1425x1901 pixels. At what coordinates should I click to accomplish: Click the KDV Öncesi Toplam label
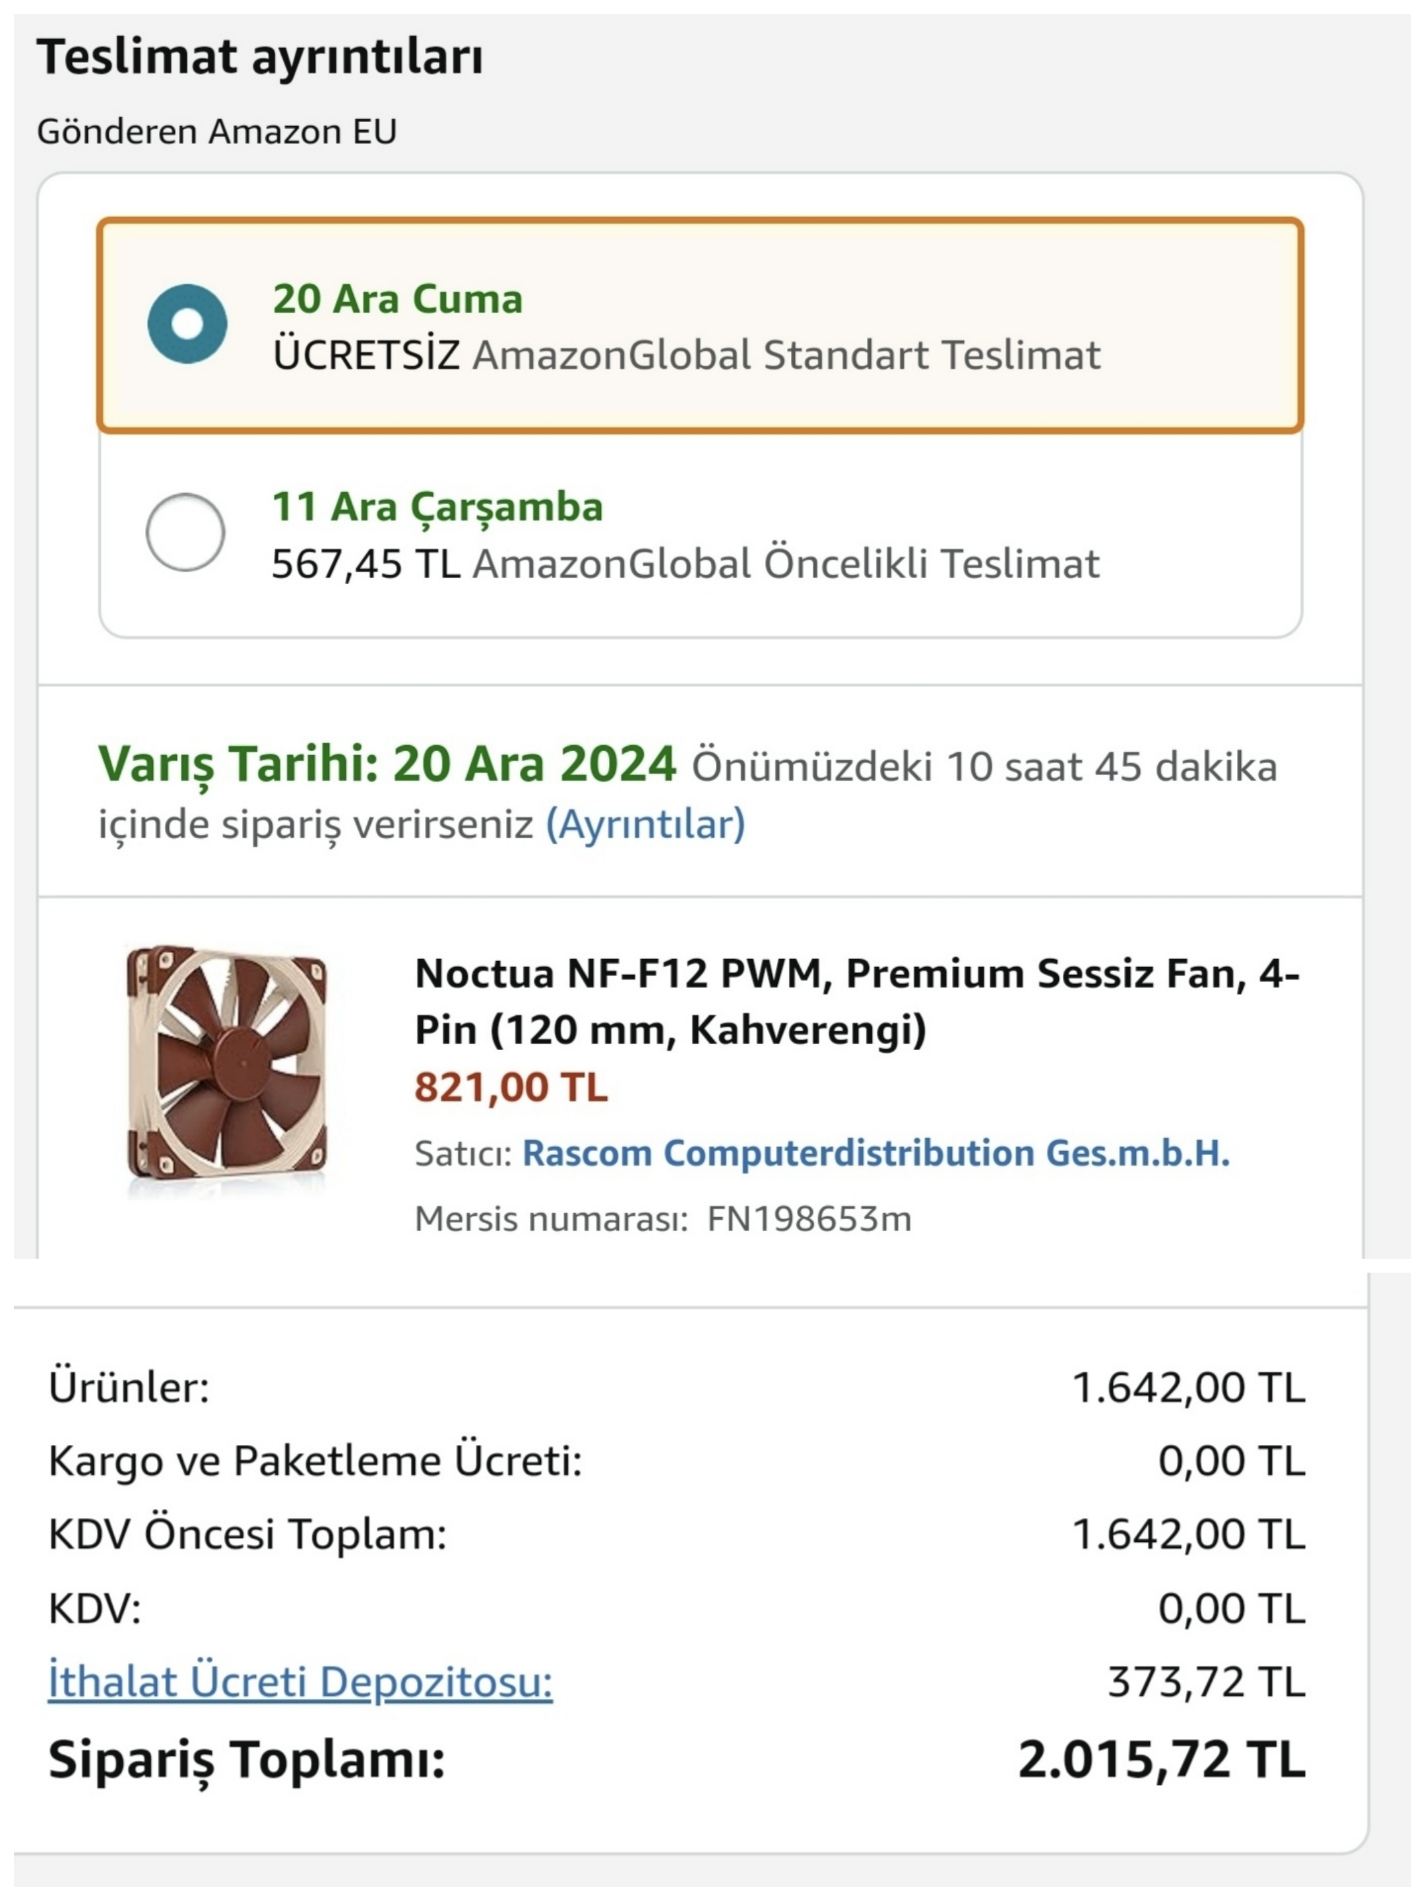click(x=247, y=1534)
